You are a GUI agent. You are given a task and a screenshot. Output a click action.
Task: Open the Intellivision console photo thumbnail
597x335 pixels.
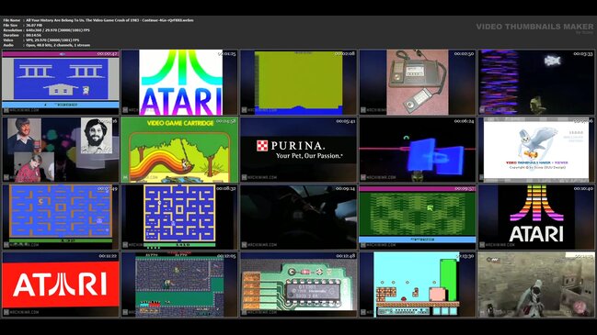point(418,82)
